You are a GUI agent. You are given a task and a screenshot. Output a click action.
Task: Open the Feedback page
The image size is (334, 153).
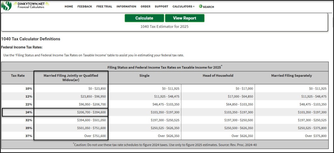84,7
